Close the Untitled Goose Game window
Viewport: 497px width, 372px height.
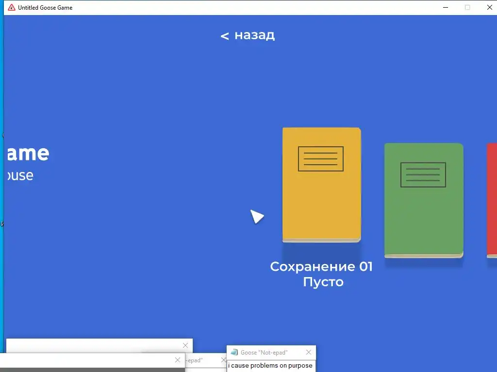(x=489, y=7)
